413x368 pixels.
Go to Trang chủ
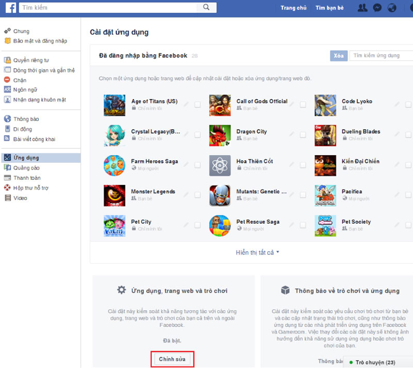(293, 8)
